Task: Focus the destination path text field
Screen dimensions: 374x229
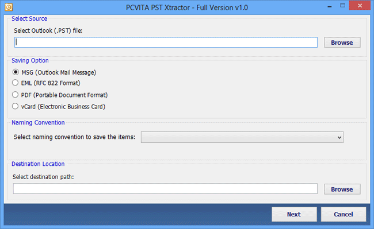Action: pyautogui.click(x=165, y=189)
